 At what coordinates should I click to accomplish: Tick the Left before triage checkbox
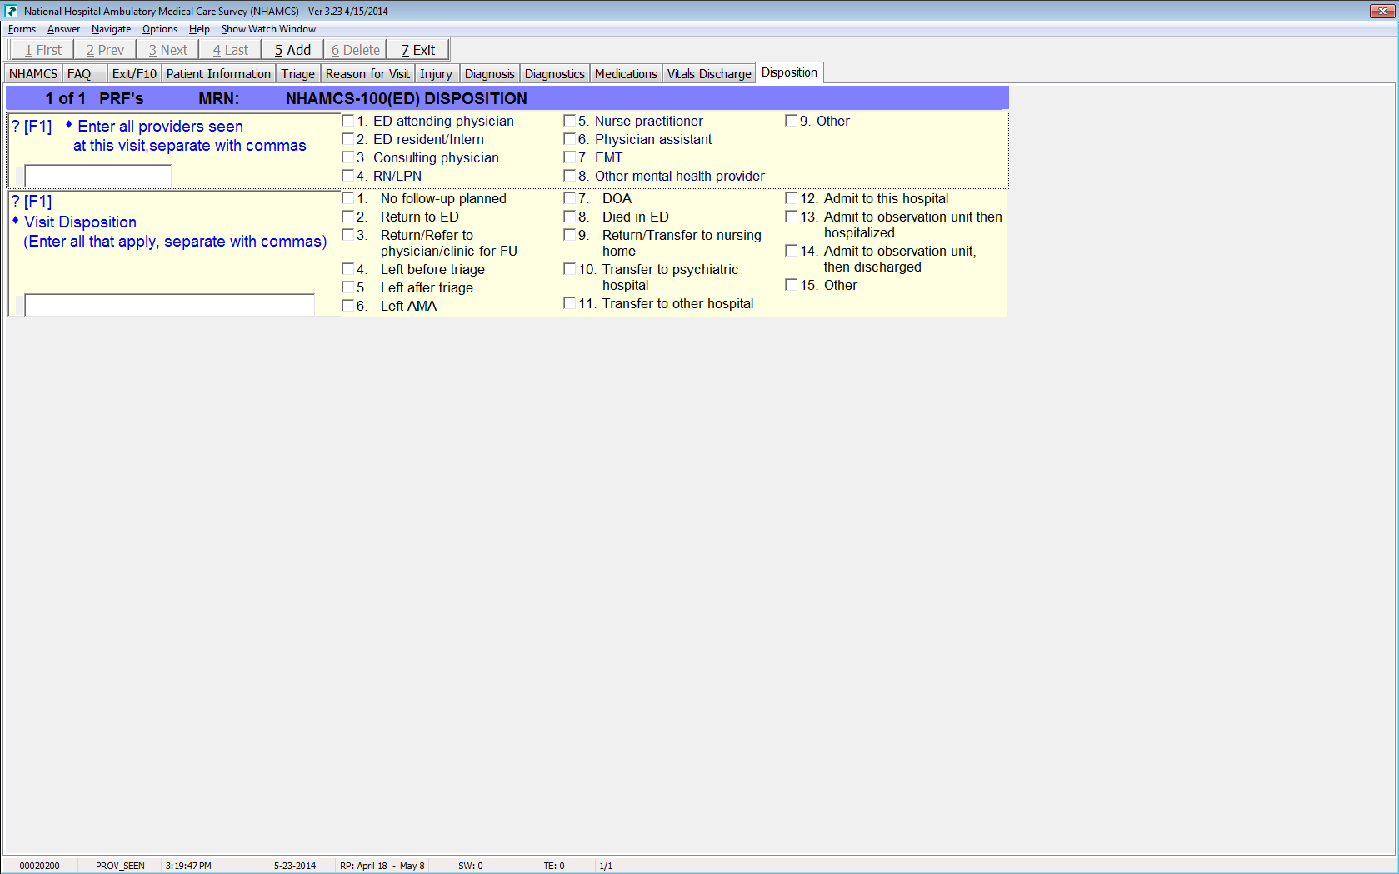[348, 269]
